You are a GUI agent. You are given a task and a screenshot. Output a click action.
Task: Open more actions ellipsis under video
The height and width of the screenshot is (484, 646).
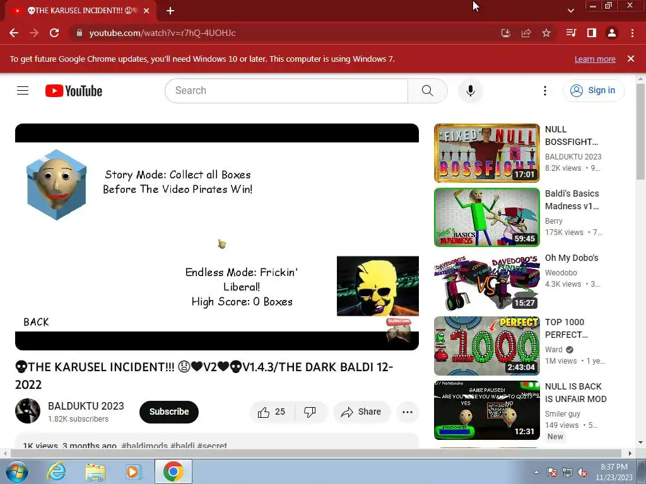408,412
